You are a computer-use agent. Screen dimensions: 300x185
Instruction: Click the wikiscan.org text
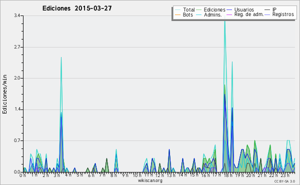tap(150, 180)
